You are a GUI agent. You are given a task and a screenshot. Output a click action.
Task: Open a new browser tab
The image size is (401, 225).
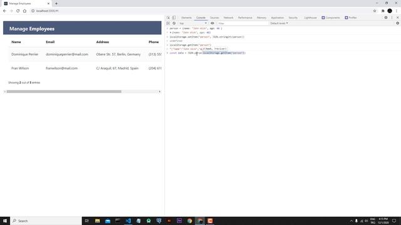point(56,4)
